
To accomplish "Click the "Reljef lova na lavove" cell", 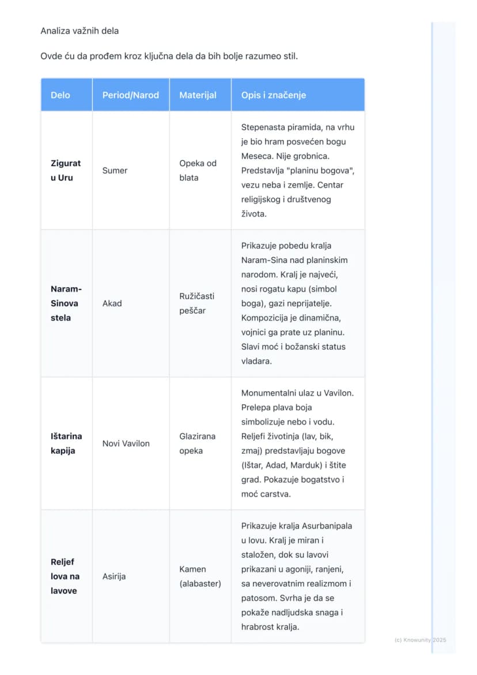I will pos(67,576).
